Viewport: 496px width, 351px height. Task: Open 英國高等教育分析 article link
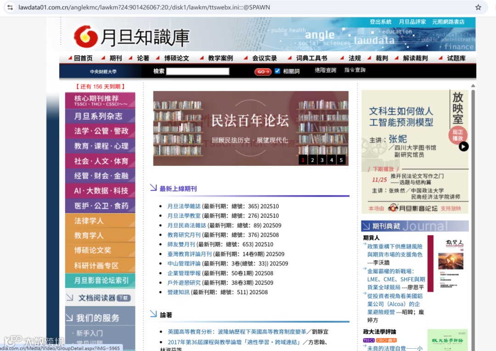point(237,332)
